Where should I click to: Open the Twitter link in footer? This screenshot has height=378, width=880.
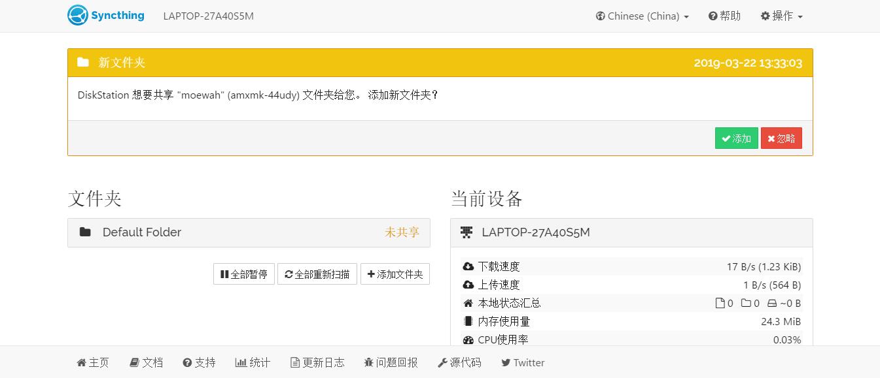coord(523,362)
